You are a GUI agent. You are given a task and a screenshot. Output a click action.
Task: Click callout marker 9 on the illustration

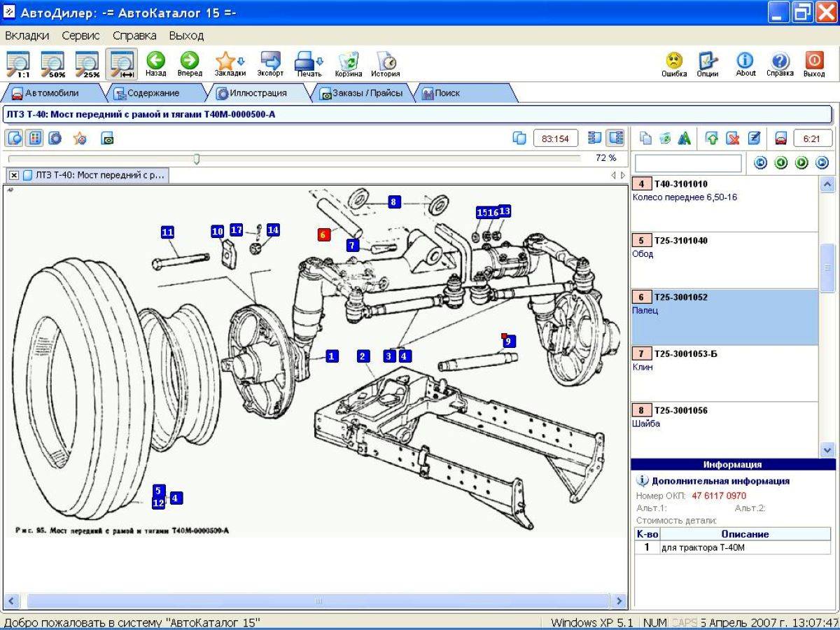[x=508, y=341]
